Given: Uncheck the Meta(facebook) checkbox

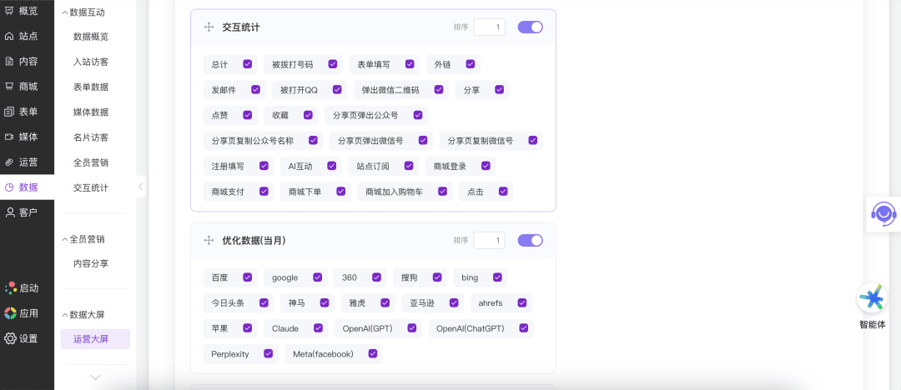Looking at the screenshot, I should tap(373, 354).
